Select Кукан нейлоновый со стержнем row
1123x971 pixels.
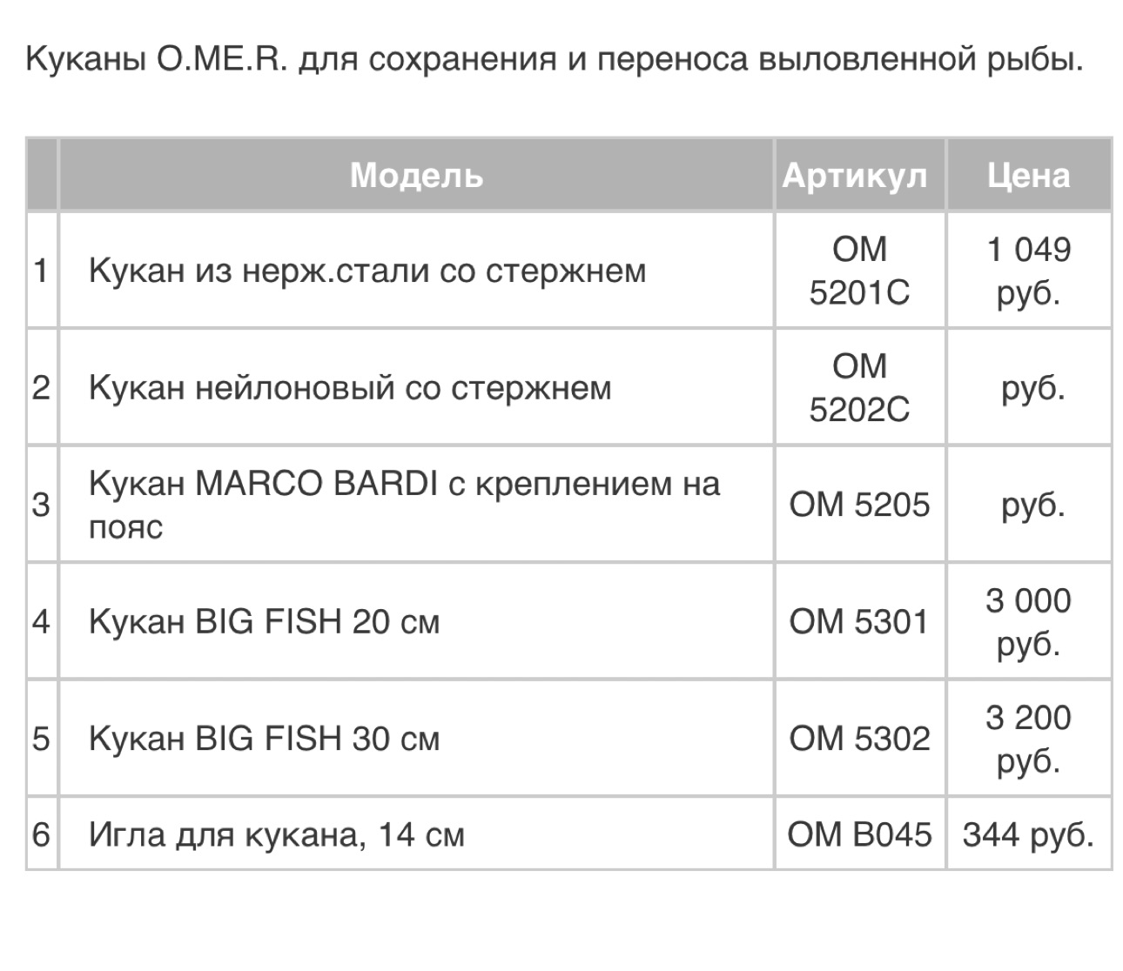[x=350, y=387]
